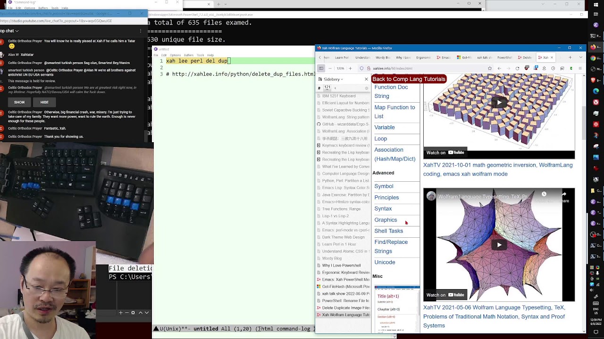Show the held chat message

coord(19,102)
